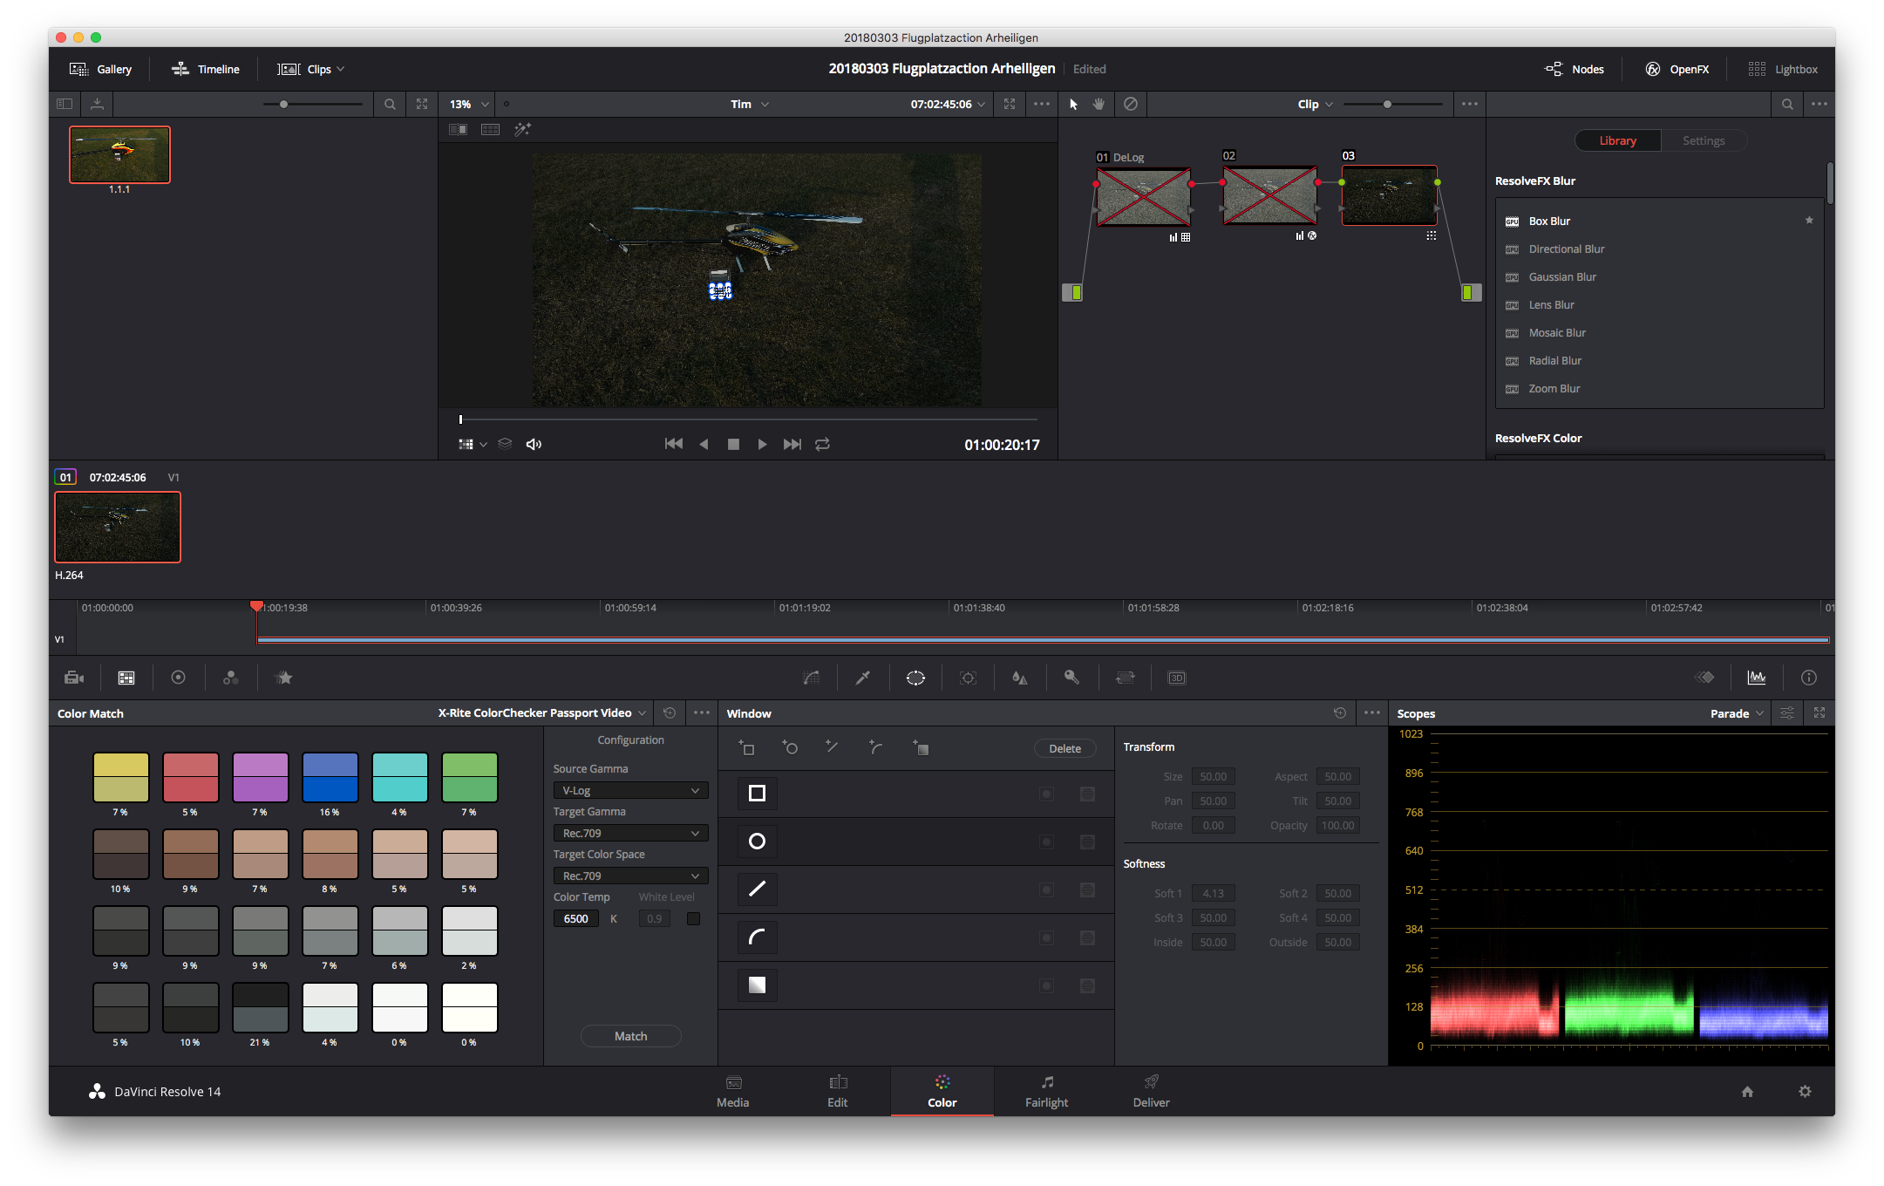Viewport: 1884px width, 1186px height.
Task: Click the Tracker tool icon in toolbar
Action: point(968,678)
